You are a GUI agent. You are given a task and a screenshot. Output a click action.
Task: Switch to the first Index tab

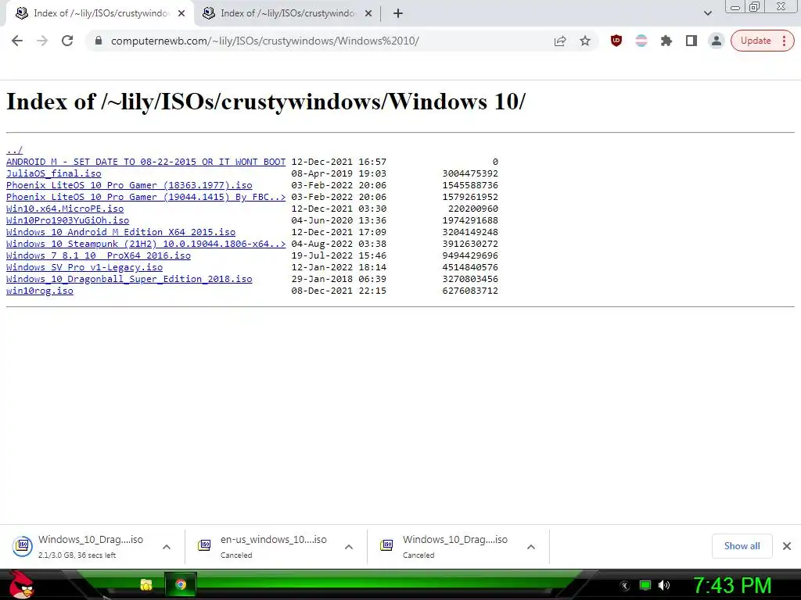99,13
